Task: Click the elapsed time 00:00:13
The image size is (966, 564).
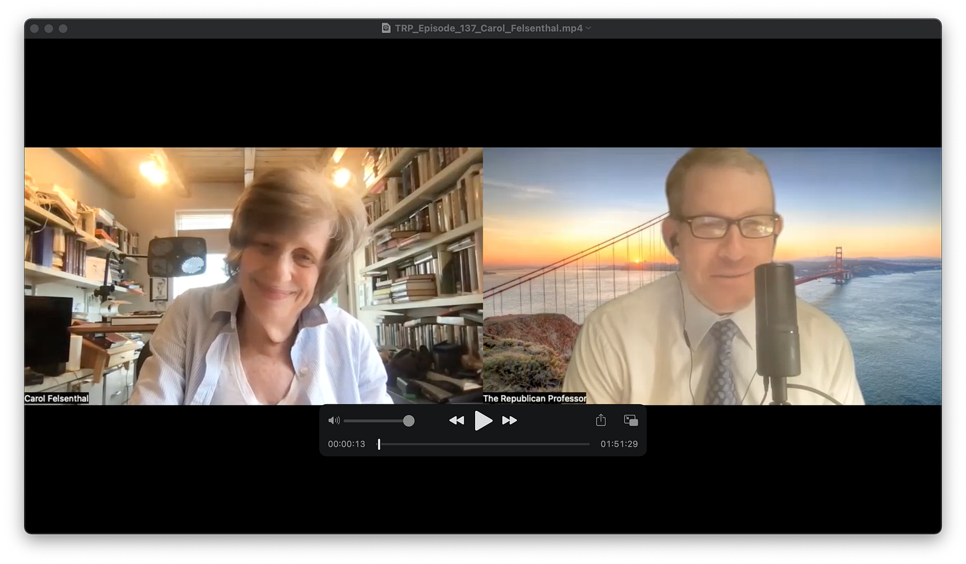Action: 346,444
